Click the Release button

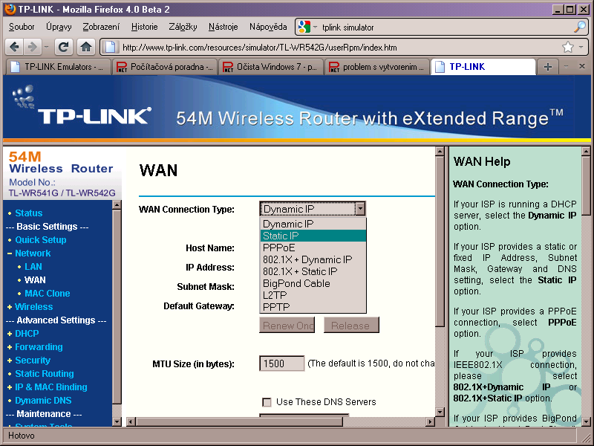[350, 326]
